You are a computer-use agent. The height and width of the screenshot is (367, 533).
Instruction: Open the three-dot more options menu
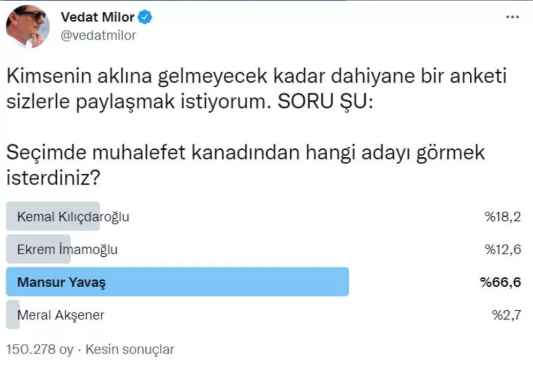[x=512, y=17]
